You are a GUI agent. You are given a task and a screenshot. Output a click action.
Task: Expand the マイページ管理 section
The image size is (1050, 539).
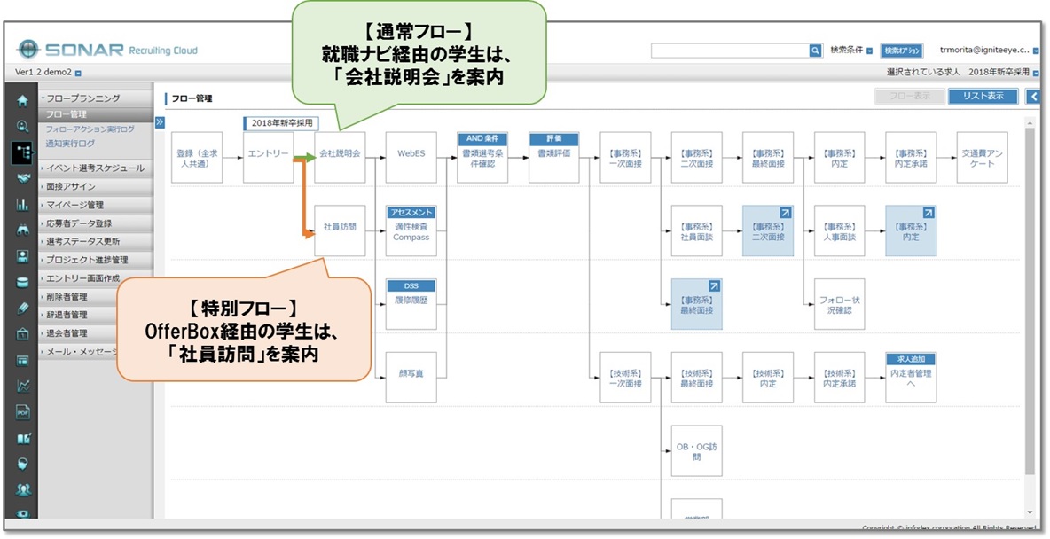point(95,205)
